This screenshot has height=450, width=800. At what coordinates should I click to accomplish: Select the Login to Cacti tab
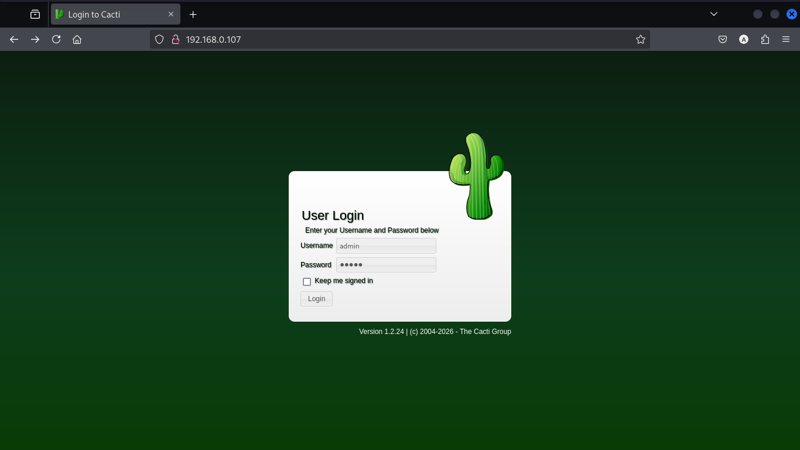(115, 14)
